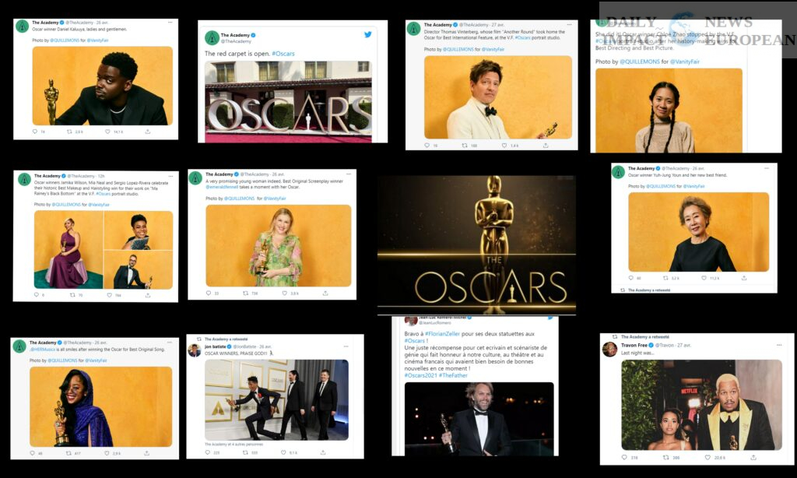
Task: Open #FlorianZeller hashtag link
Action: [x=442, y=334]
